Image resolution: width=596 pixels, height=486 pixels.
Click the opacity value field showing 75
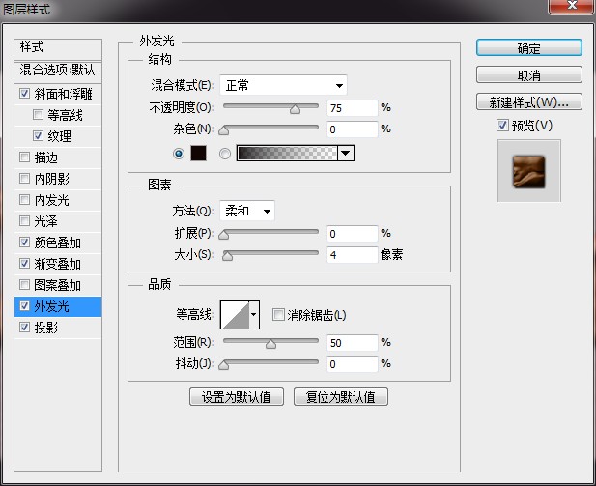tap(353, 108)
